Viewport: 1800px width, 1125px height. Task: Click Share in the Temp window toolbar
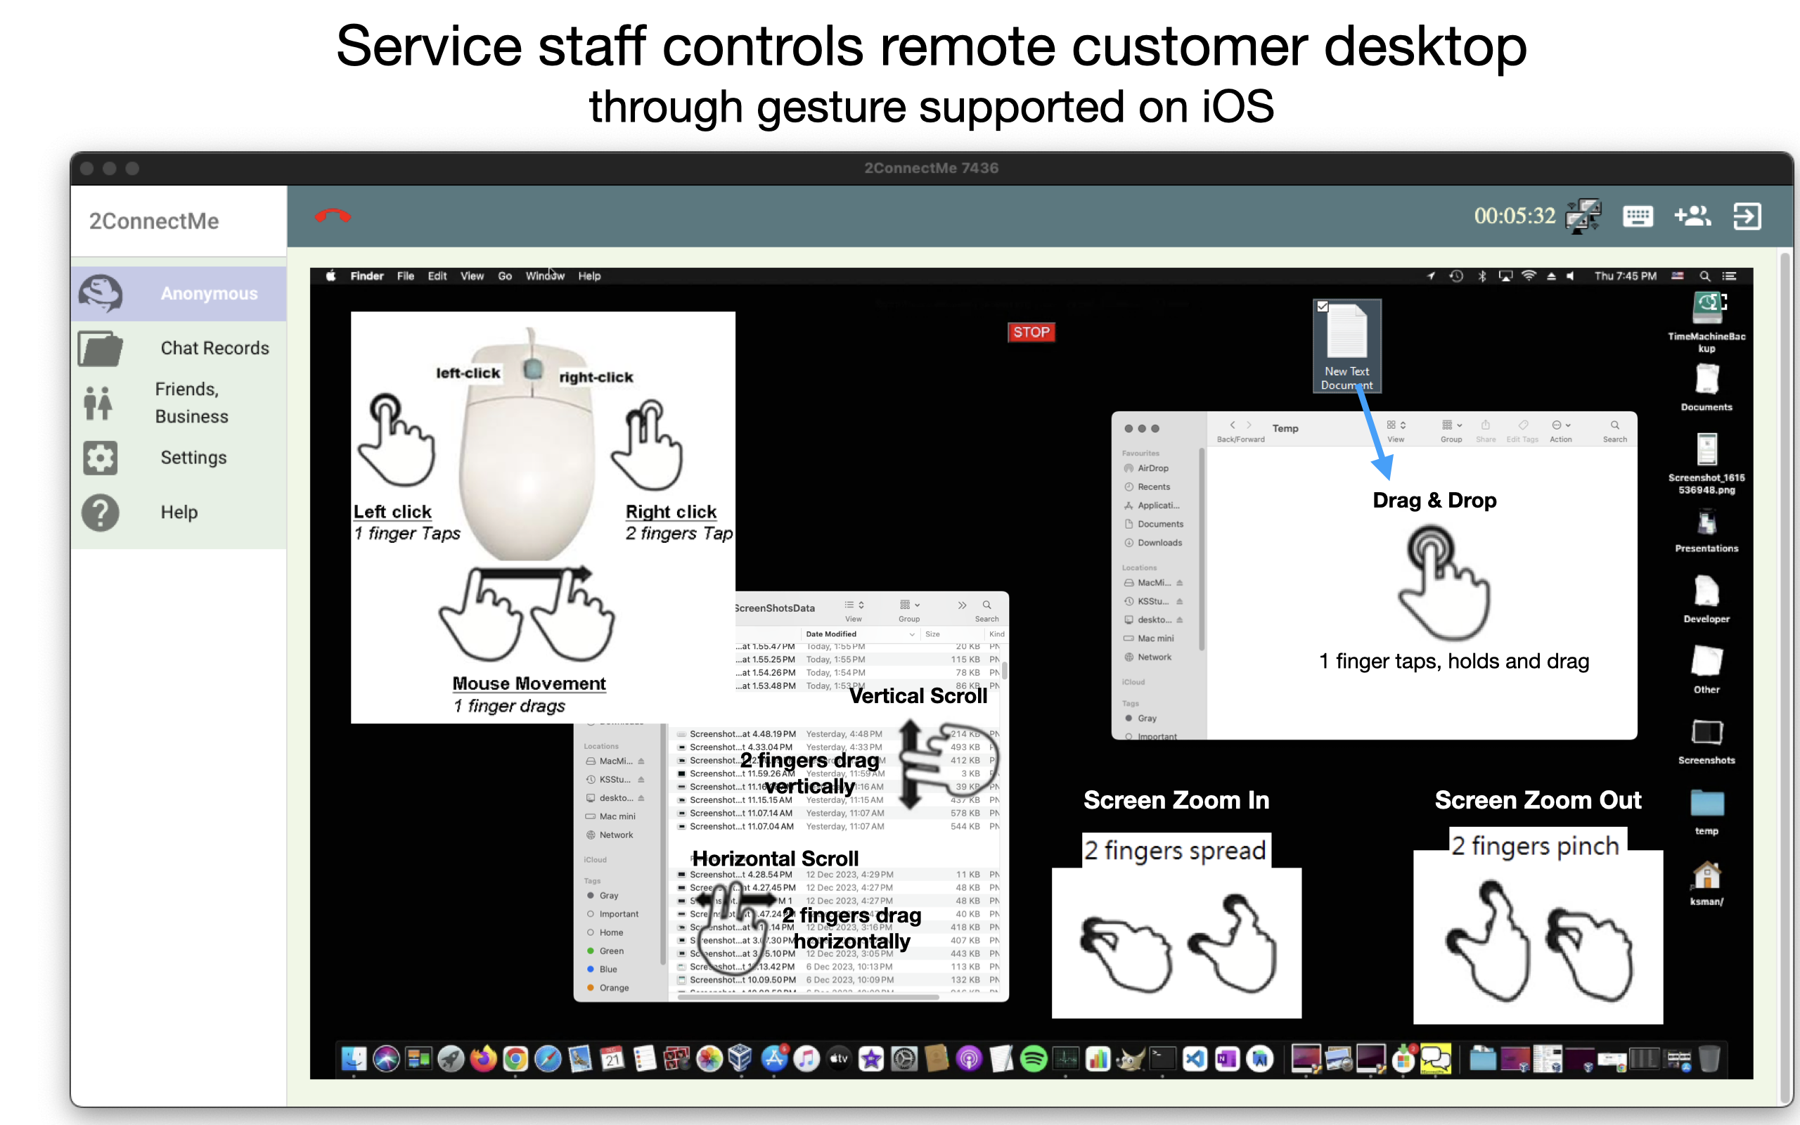pos(1486,430)
